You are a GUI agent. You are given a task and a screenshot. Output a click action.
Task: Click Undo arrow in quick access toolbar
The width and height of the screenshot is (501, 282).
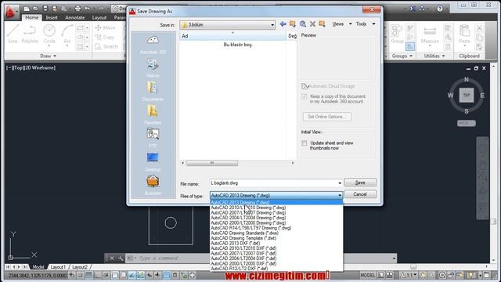point(87,9)
